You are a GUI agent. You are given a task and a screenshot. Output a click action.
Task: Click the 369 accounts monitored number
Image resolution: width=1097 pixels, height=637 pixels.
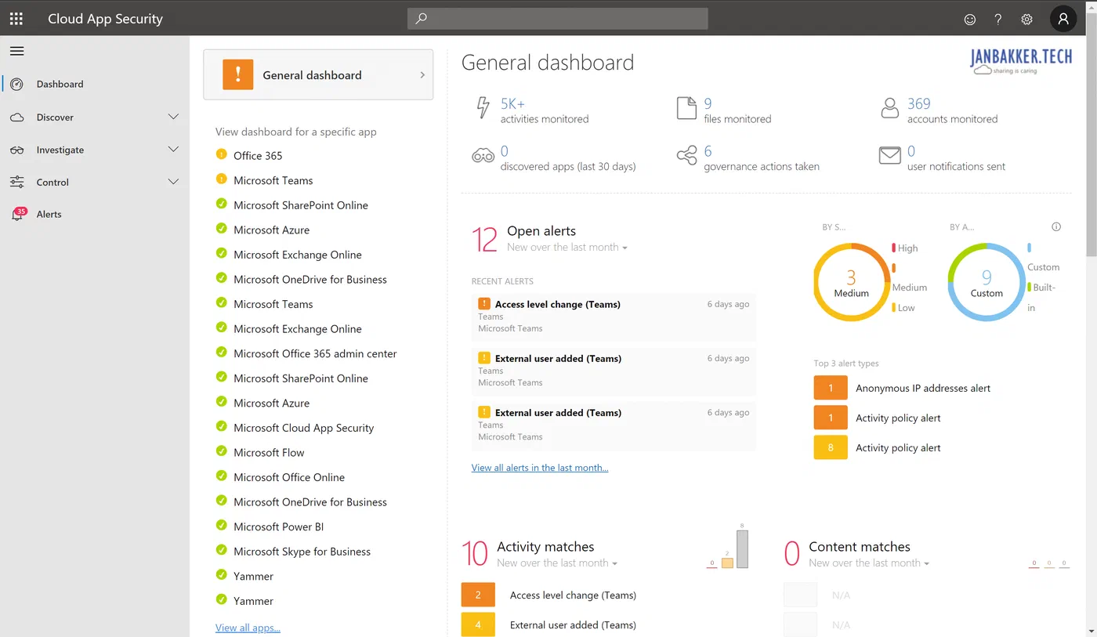[919, 103]
